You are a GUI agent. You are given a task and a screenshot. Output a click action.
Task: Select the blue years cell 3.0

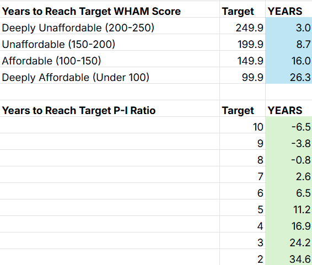pos(289,26)
